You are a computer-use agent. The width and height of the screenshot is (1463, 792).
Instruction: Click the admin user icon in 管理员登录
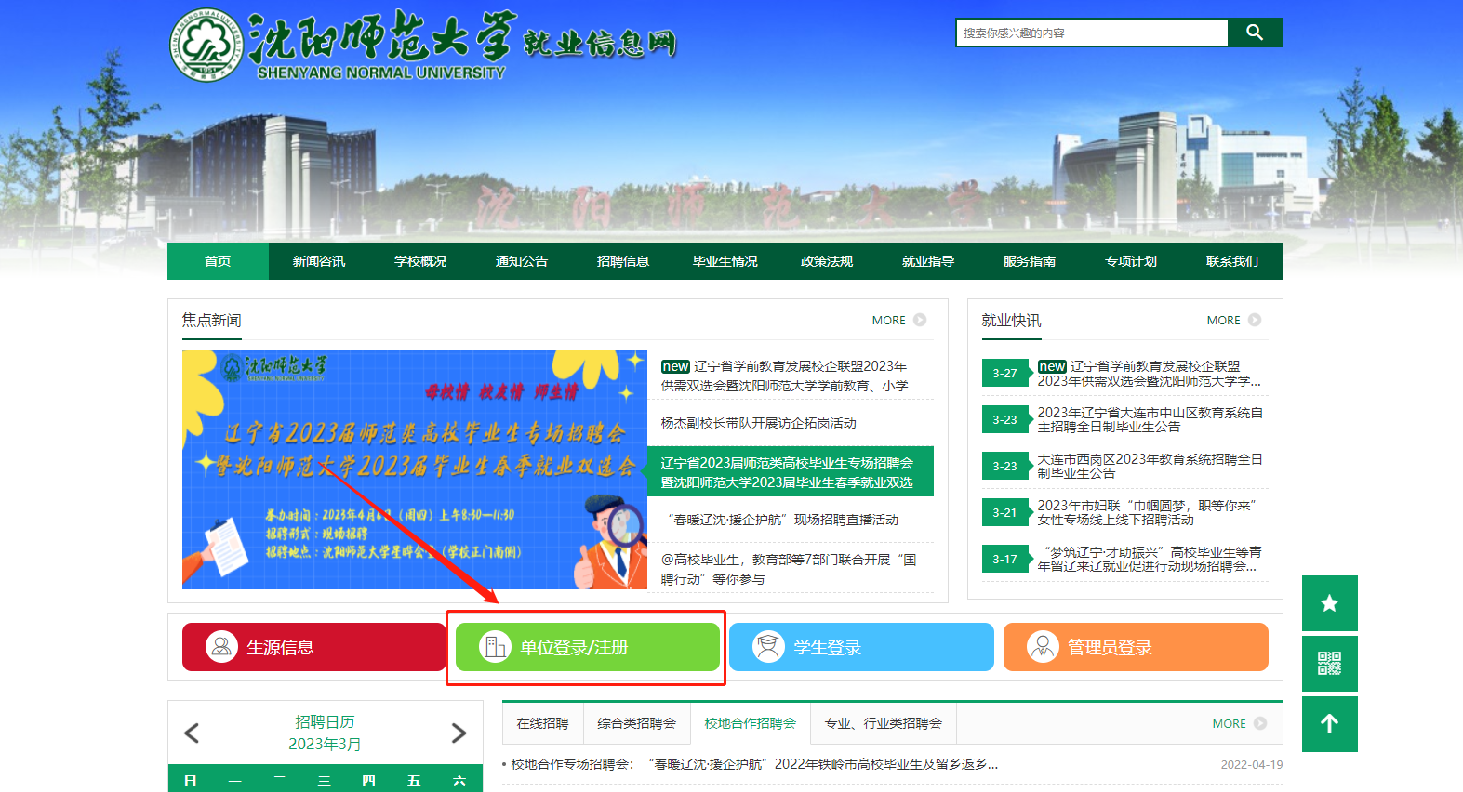tap(1043, 646)
